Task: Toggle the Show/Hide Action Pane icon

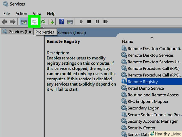Action: coord(70,22)
